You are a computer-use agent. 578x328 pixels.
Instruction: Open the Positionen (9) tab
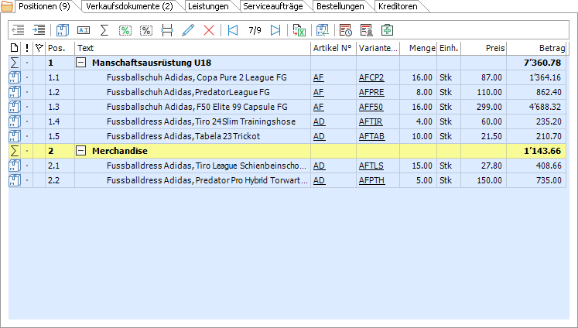coord(44,6)
